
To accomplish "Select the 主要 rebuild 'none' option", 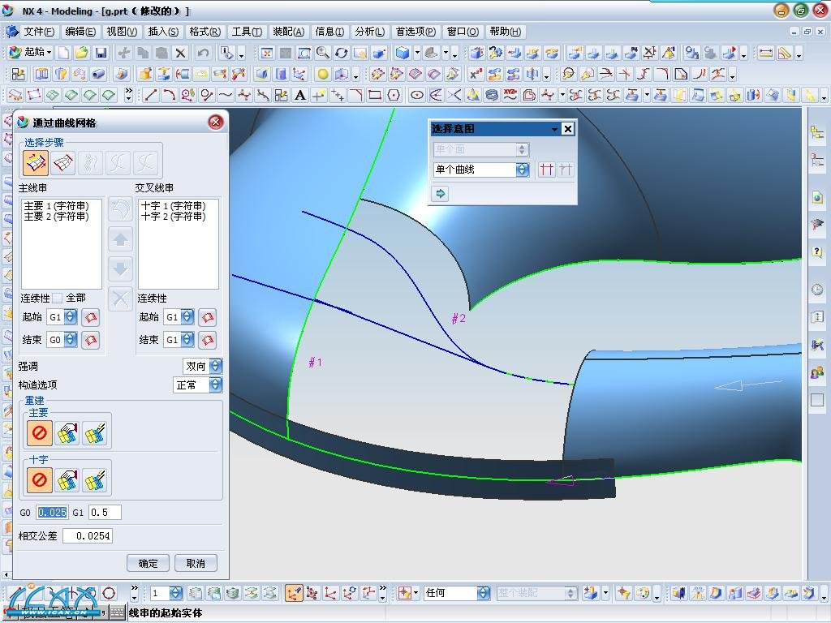I will [x=39, y=433].
